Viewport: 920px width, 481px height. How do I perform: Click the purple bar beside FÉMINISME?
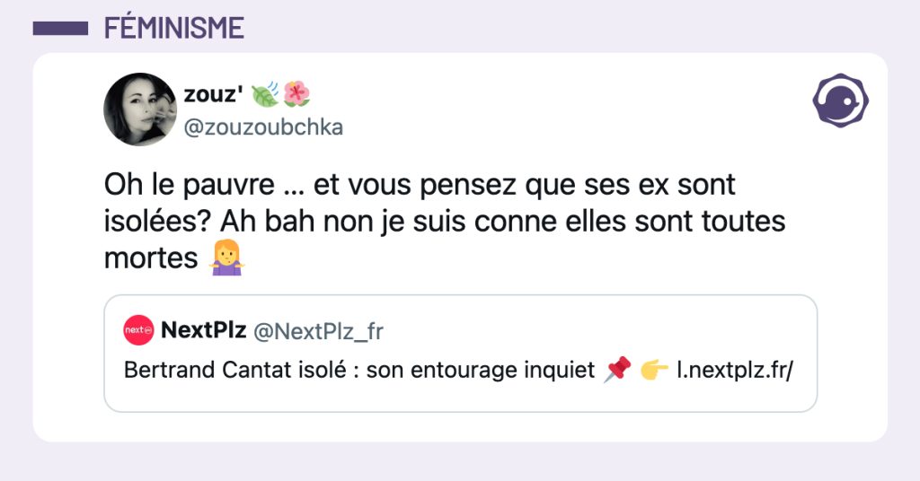click(x=59, y=28)
